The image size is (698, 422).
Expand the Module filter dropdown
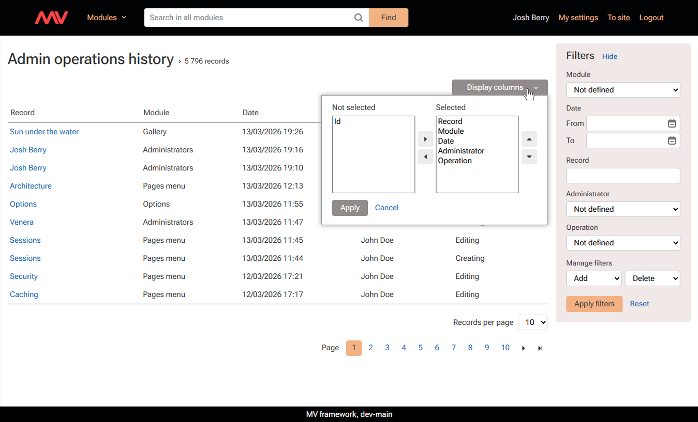tap(623, 90)
